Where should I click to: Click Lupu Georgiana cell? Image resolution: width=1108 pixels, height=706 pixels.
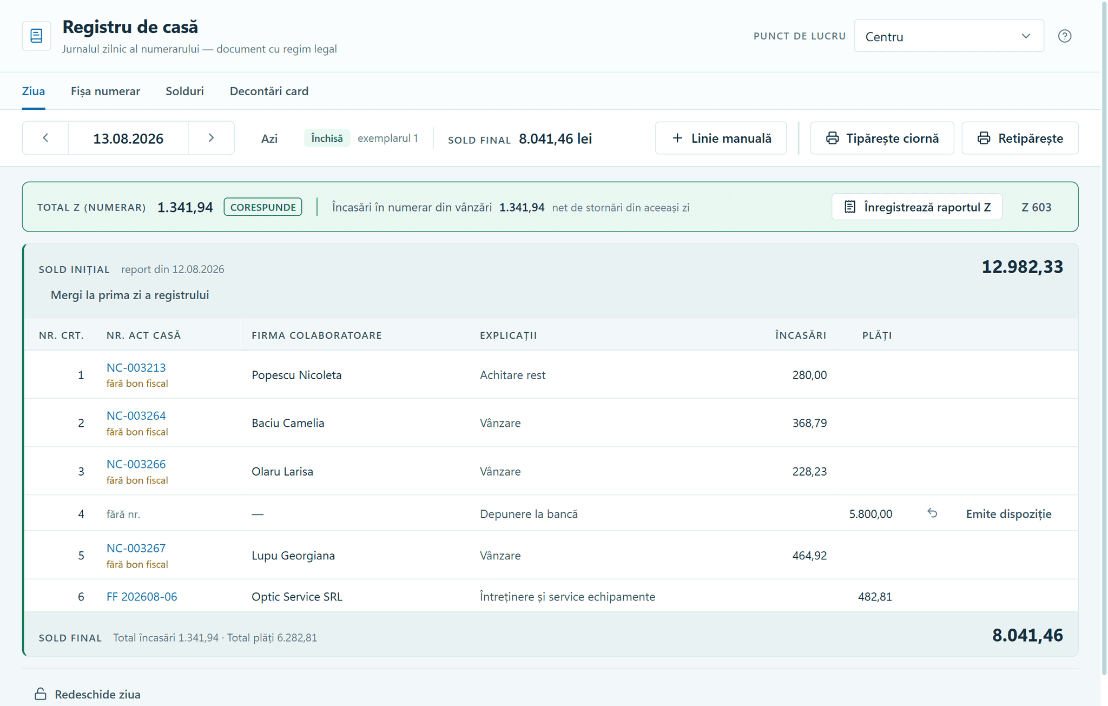coord(293,556)
